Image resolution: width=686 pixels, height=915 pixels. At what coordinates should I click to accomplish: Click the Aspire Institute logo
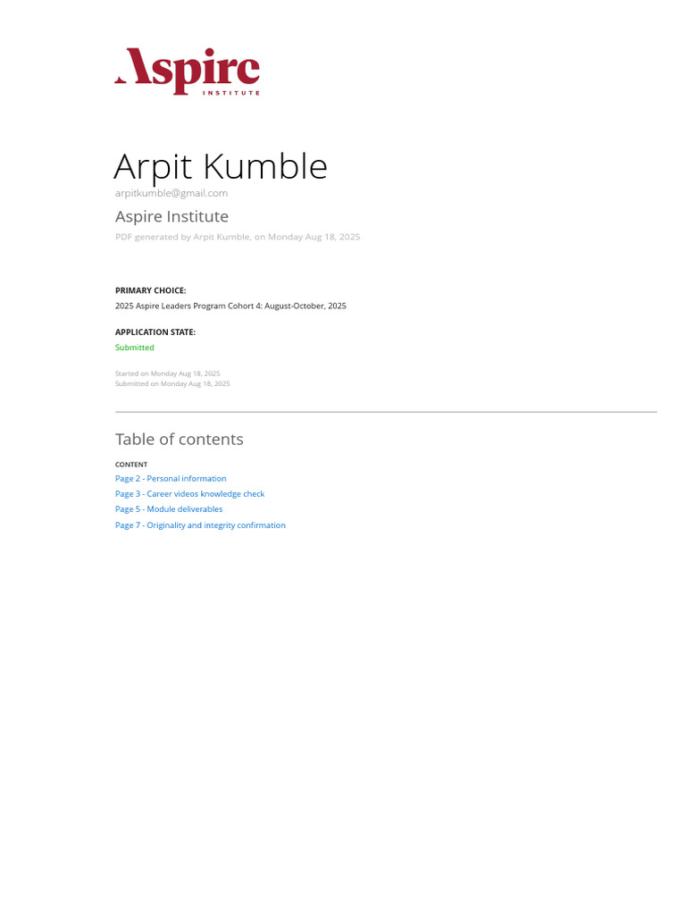coord(188,71)
